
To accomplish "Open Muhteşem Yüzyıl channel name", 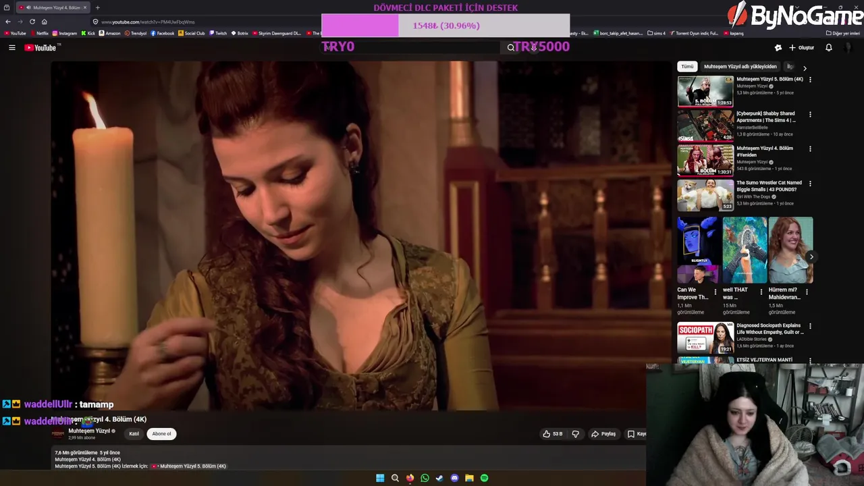I will [89, 431].
